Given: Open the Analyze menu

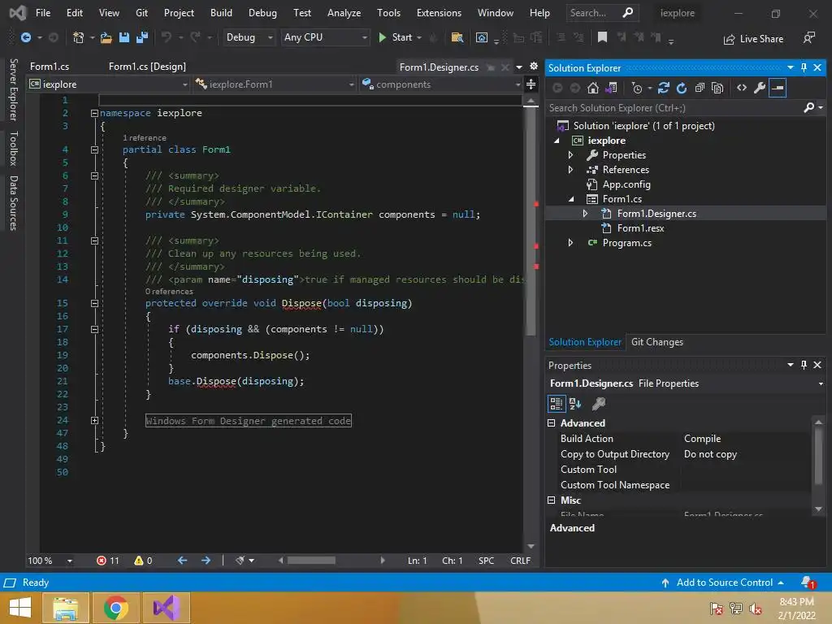Looking at the screenshot, I should (344, 13).
